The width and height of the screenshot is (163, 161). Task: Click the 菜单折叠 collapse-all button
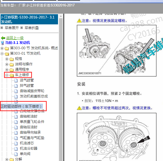click(32, 28)
